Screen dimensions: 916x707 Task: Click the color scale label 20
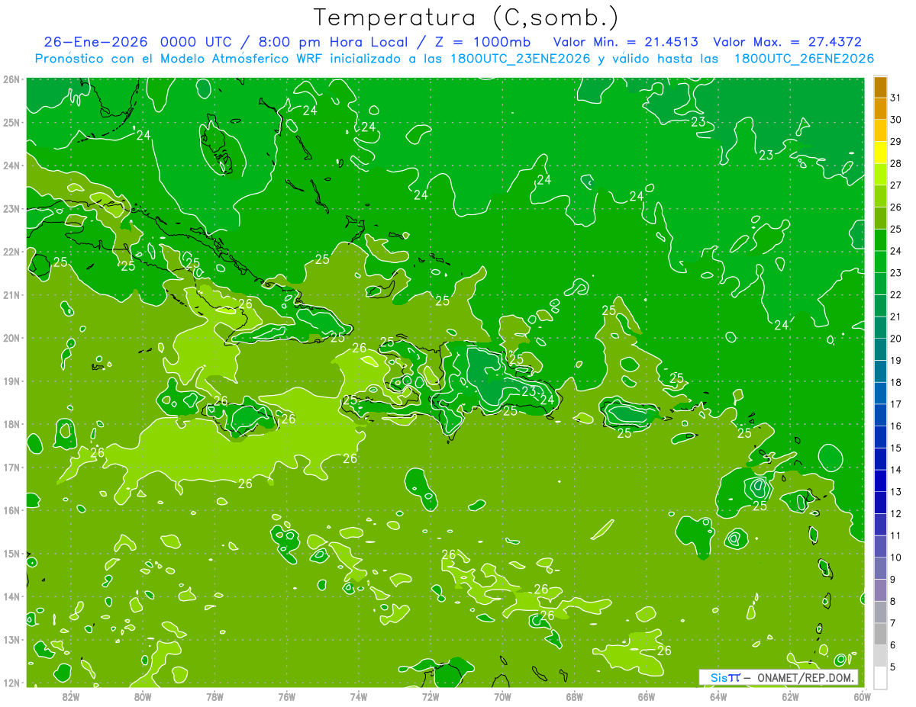pos(896,339)
